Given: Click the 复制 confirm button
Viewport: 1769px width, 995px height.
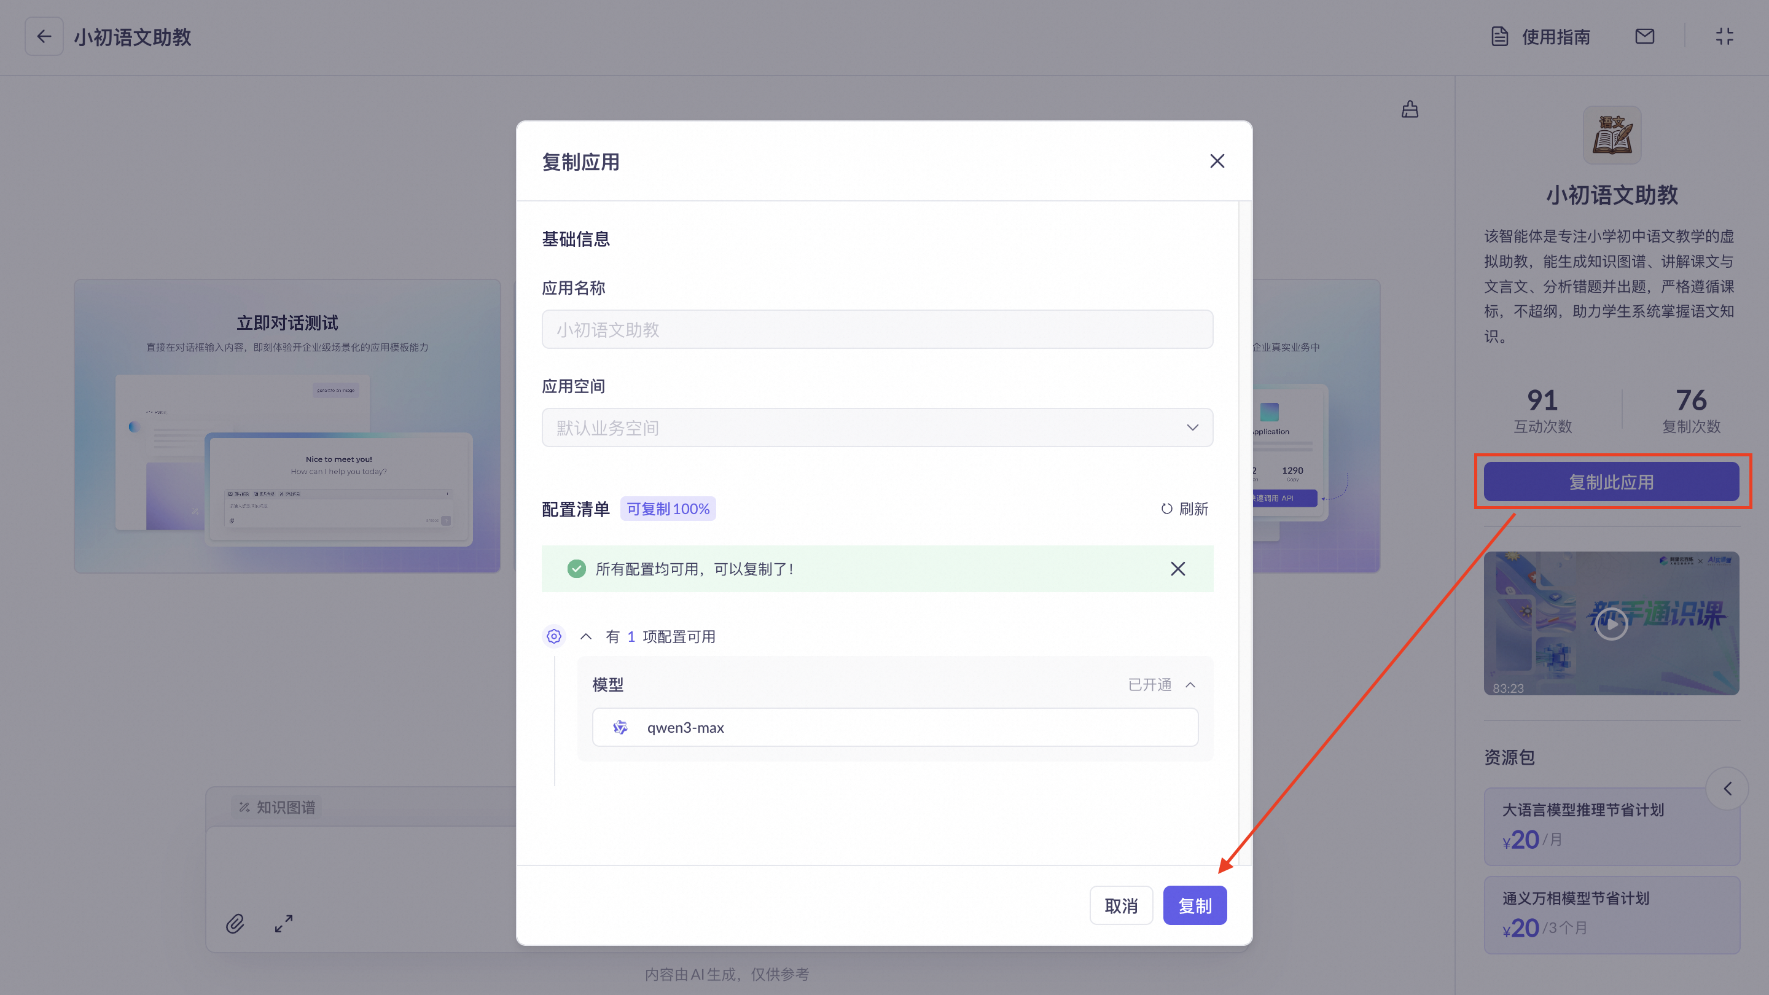Looking at the screenshot, I should (x=1194, y=906).
